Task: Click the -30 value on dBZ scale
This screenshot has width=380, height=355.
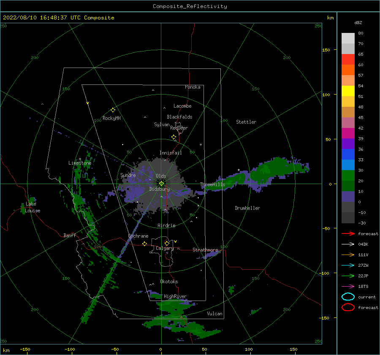Action: point(362,223)
